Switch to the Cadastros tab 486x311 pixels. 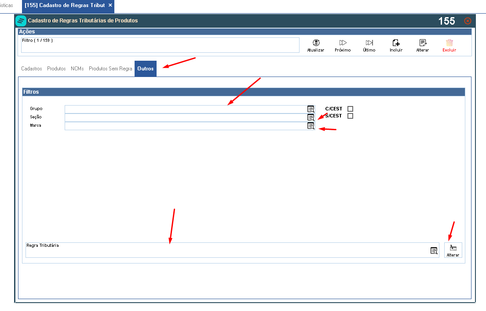tap(32, 69)
